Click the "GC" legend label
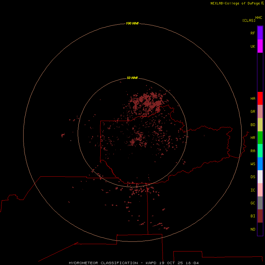This screenshot has width=265, height=265. point(253,203)
